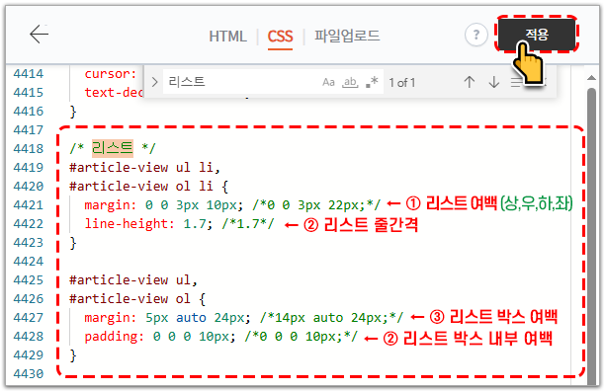Click the #article-view ol { selector

[137, 299]
